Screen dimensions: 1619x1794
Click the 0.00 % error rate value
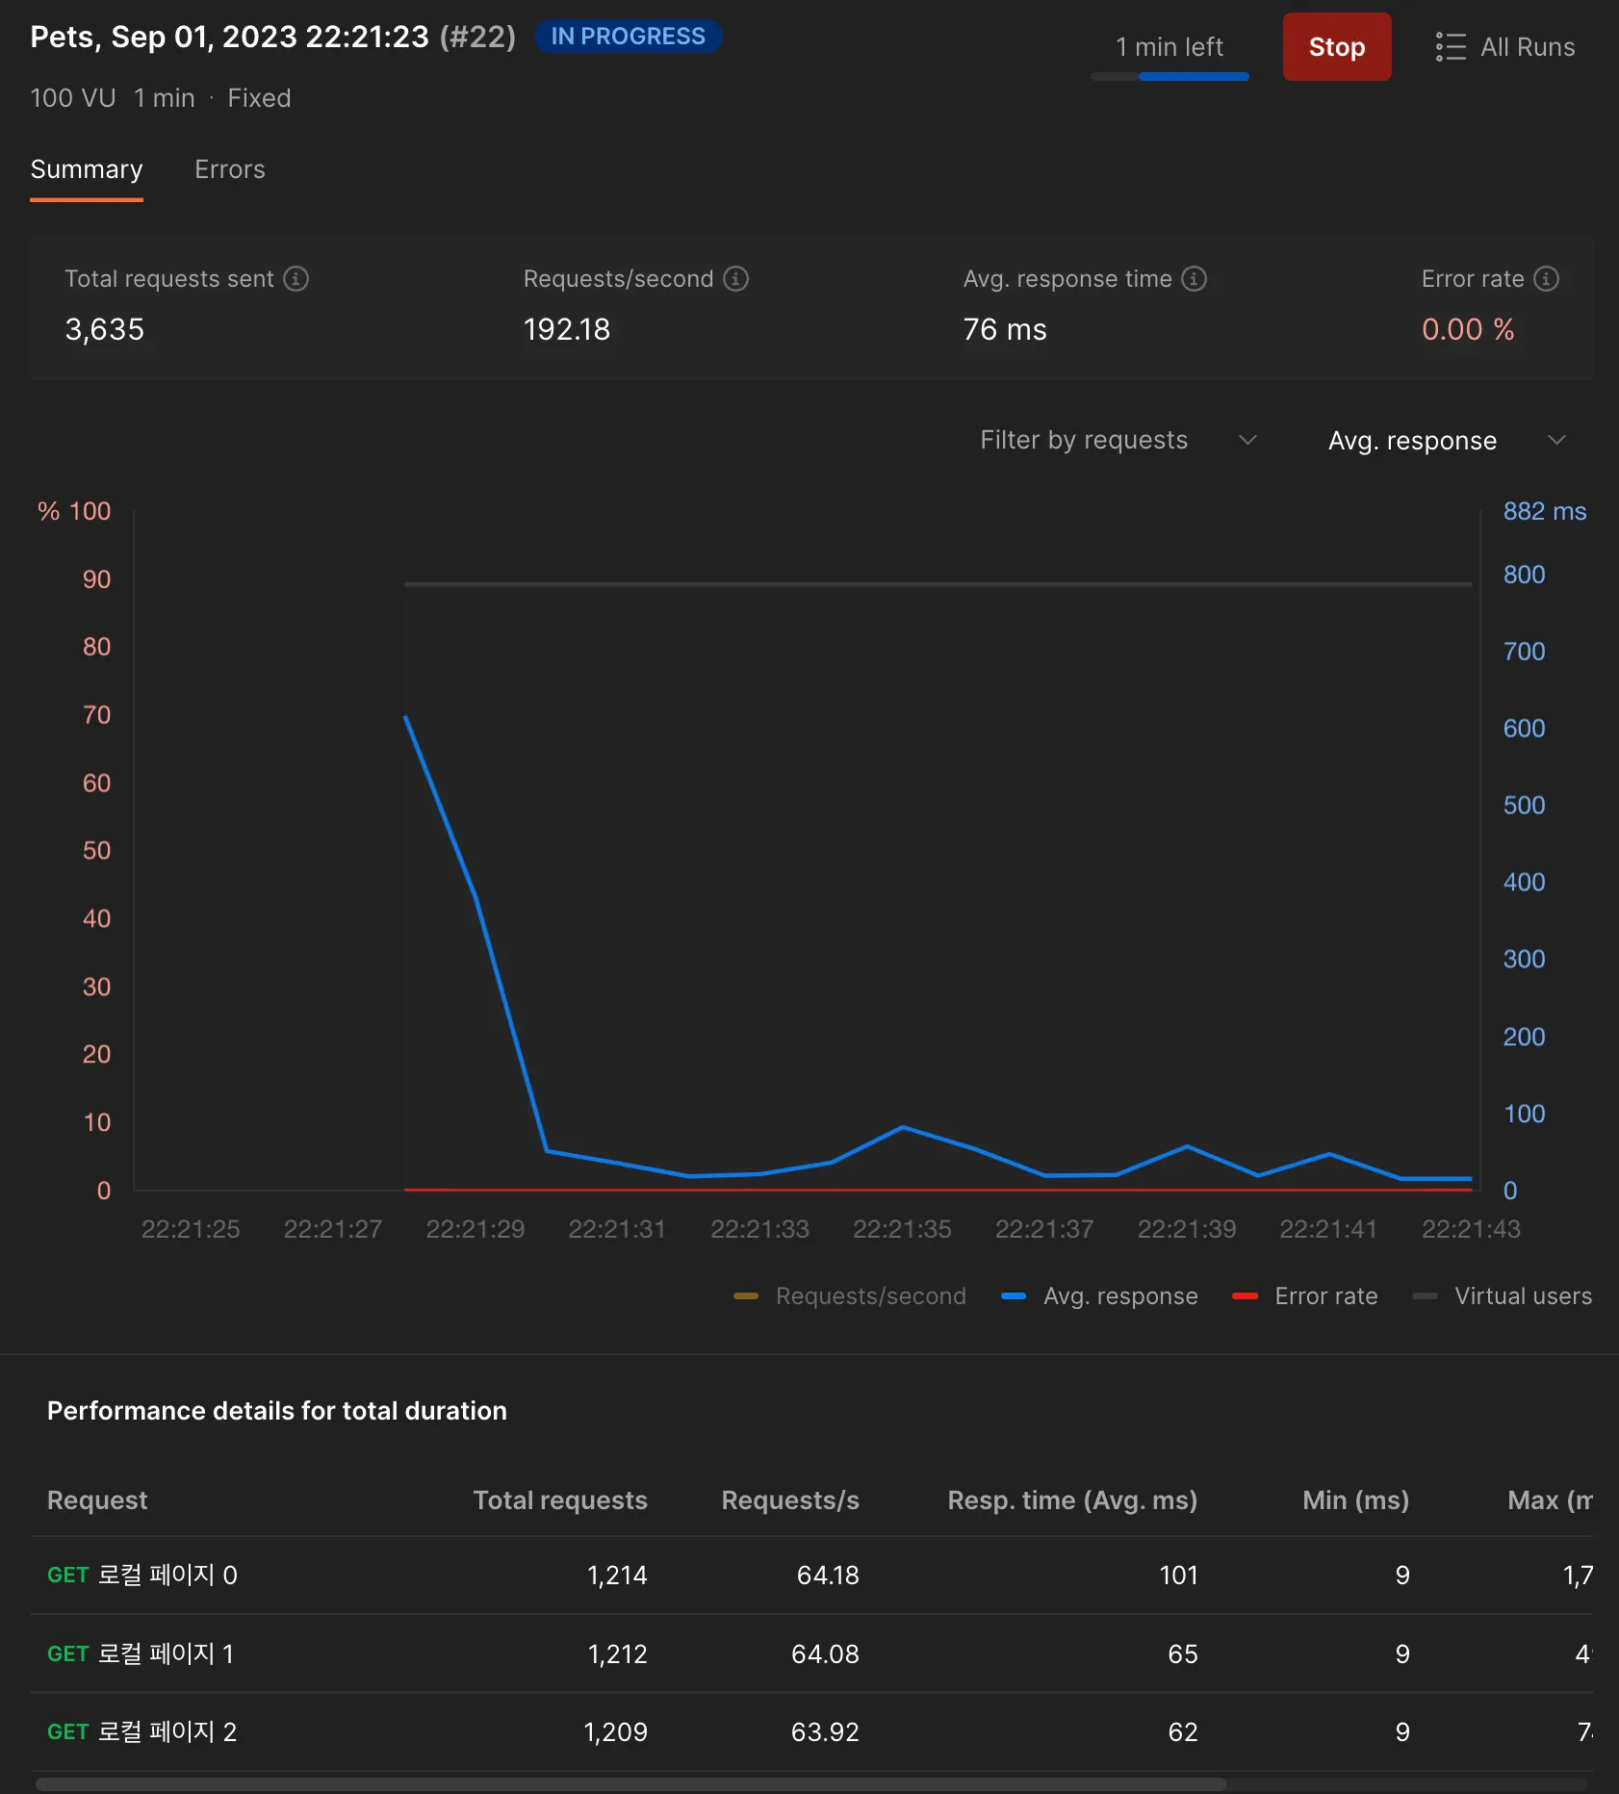pyautogui.click(x=1468, y=330)
